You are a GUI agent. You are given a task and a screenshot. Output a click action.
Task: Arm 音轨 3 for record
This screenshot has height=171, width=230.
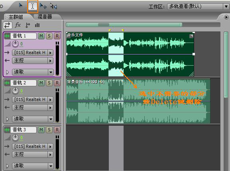click(57, 130)
